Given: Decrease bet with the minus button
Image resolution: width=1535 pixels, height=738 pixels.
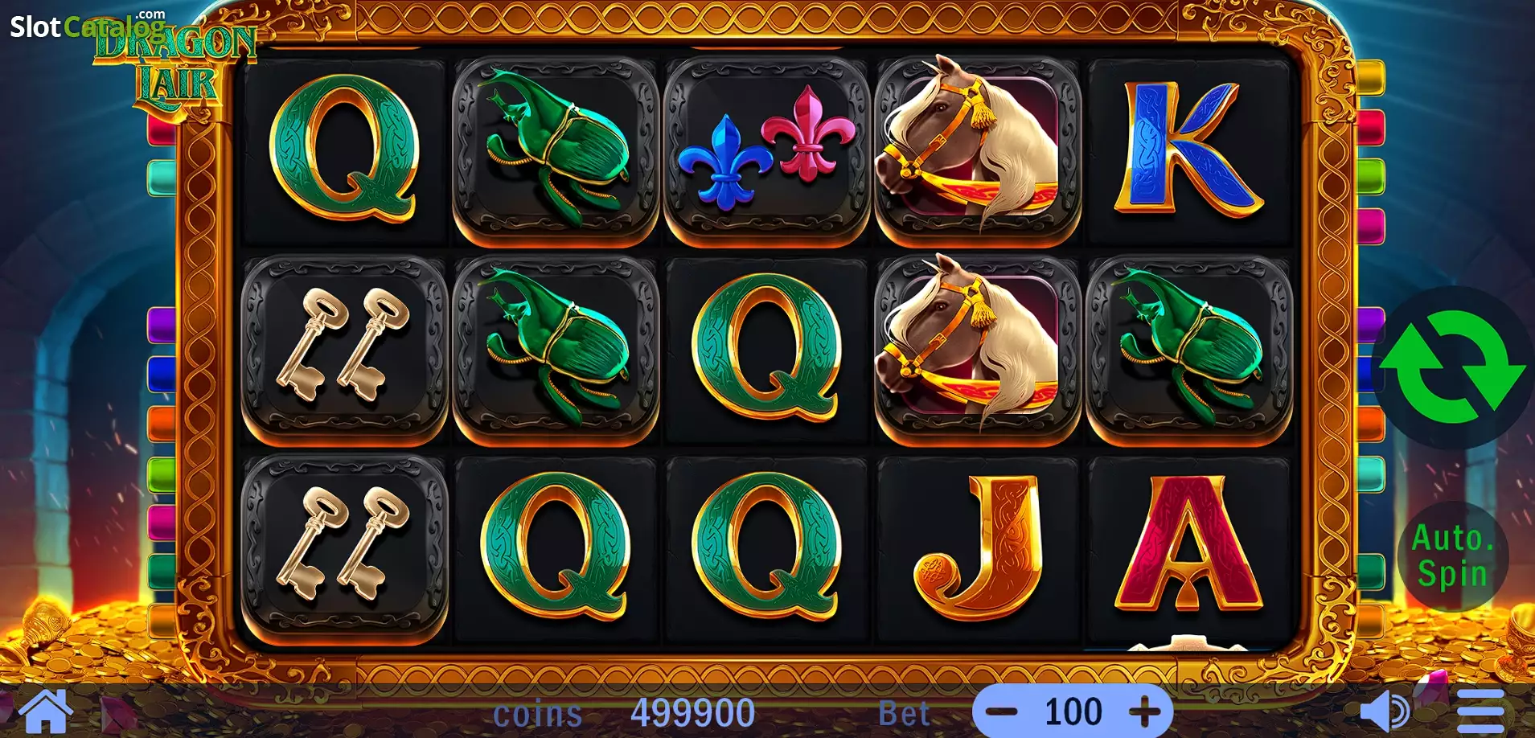Looking at the screenshot, I should [x=1002, y=711].
